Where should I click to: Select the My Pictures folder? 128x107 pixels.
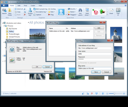[13, 29]
